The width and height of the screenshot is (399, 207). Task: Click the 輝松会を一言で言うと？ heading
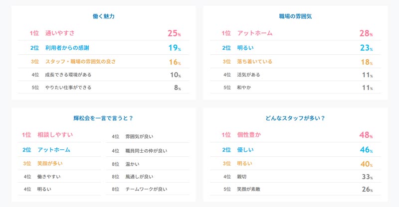point(103,118)
